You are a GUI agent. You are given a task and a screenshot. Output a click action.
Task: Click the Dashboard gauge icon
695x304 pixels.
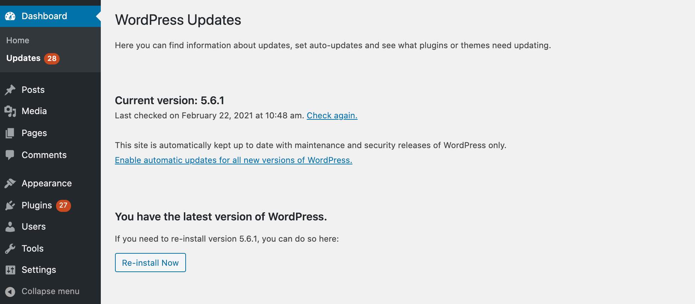pyautogui.click(x=10, y=16)
